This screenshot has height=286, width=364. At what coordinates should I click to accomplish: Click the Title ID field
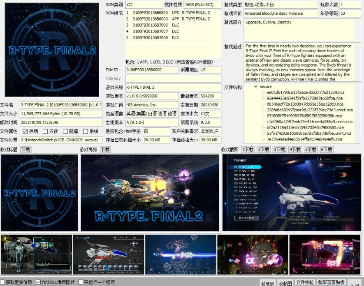(152, 70)
